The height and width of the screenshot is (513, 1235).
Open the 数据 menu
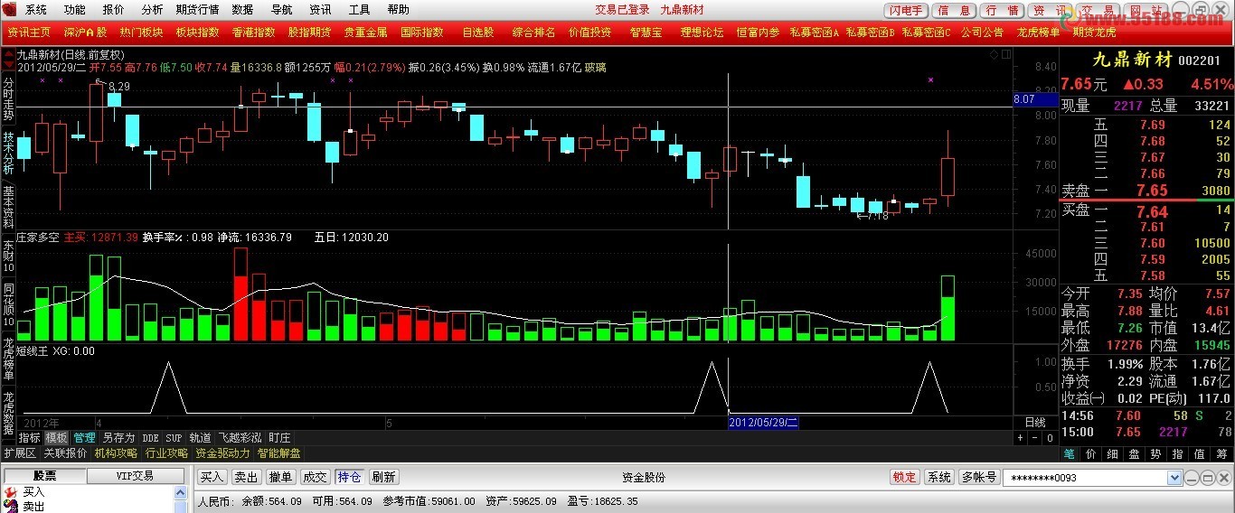point(242,10)
